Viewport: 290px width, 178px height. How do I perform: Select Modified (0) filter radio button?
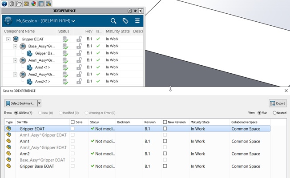pyautogui.click(x=60, y=113)
